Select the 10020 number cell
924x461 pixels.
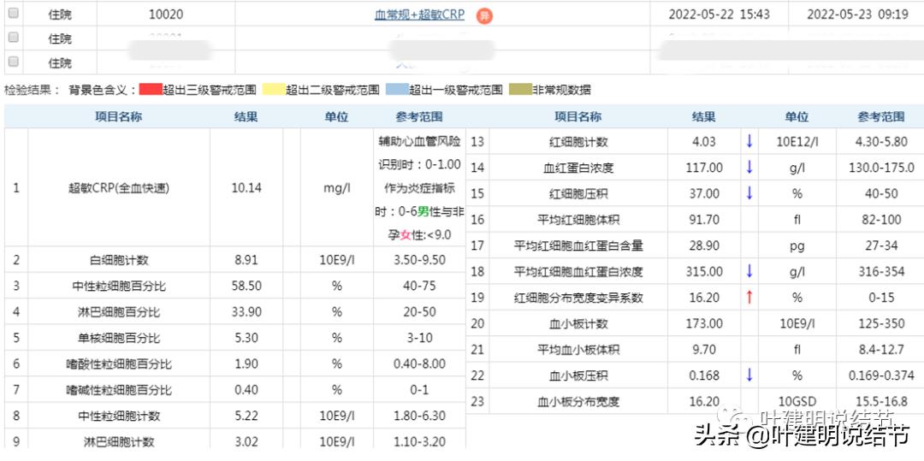(166, 15)
